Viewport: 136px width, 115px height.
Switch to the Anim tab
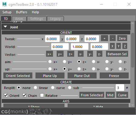click(x=19, y=19)
